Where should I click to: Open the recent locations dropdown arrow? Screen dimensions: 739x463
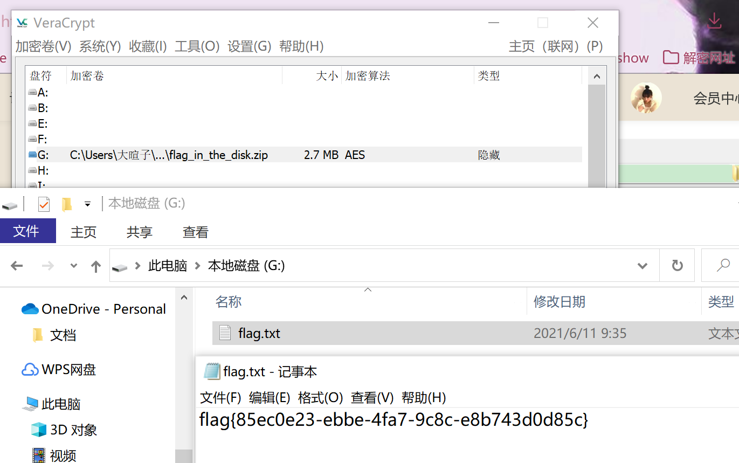pos(74,266)
